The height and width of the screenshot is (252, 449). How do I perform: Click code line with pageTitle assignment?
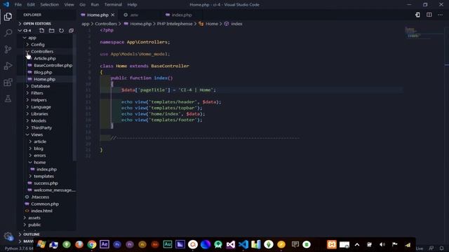point(168,90)
